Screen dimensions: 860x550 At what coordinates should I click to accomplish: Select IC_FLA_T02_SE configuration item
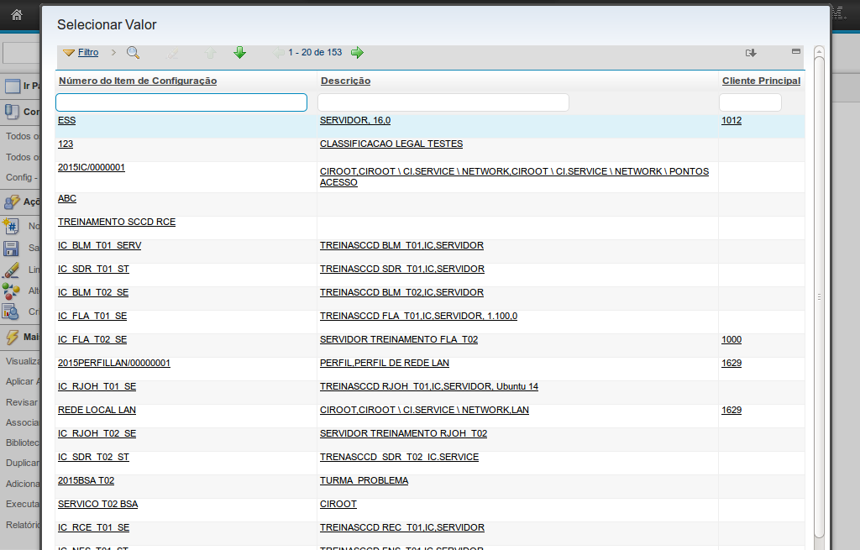pyautogui.click(x=92, y=340)
